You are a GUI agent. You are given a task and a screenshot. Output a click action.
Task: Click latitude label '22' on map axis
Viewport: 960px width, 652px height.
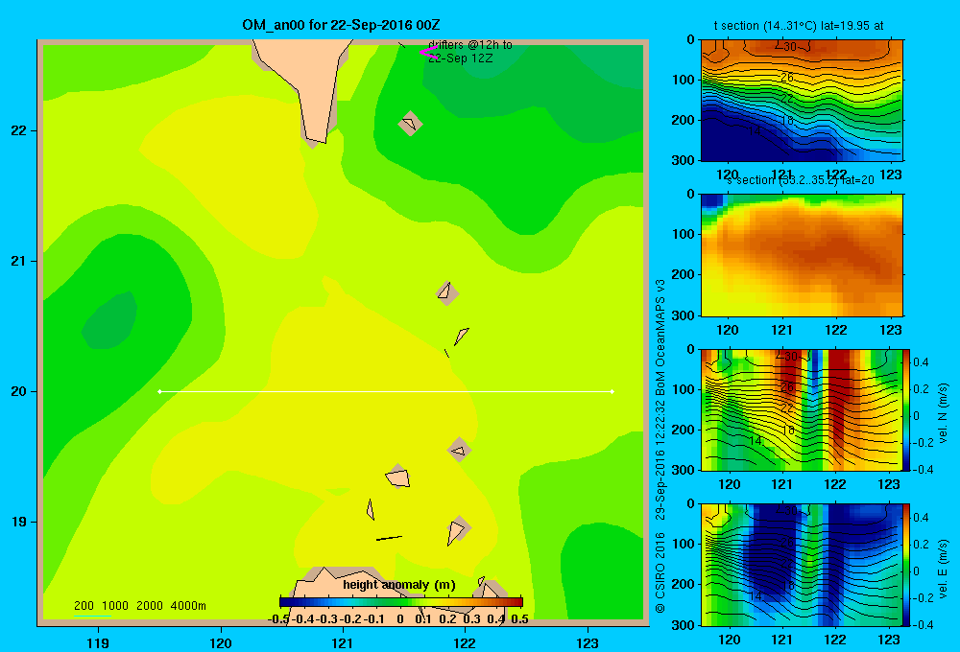(18, 131)
